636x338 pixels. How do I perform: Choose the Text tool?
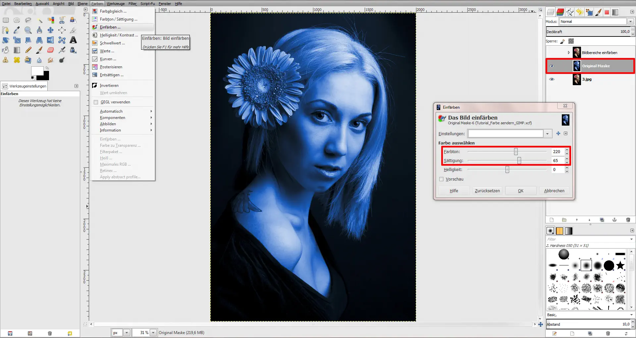click(73, 40)
